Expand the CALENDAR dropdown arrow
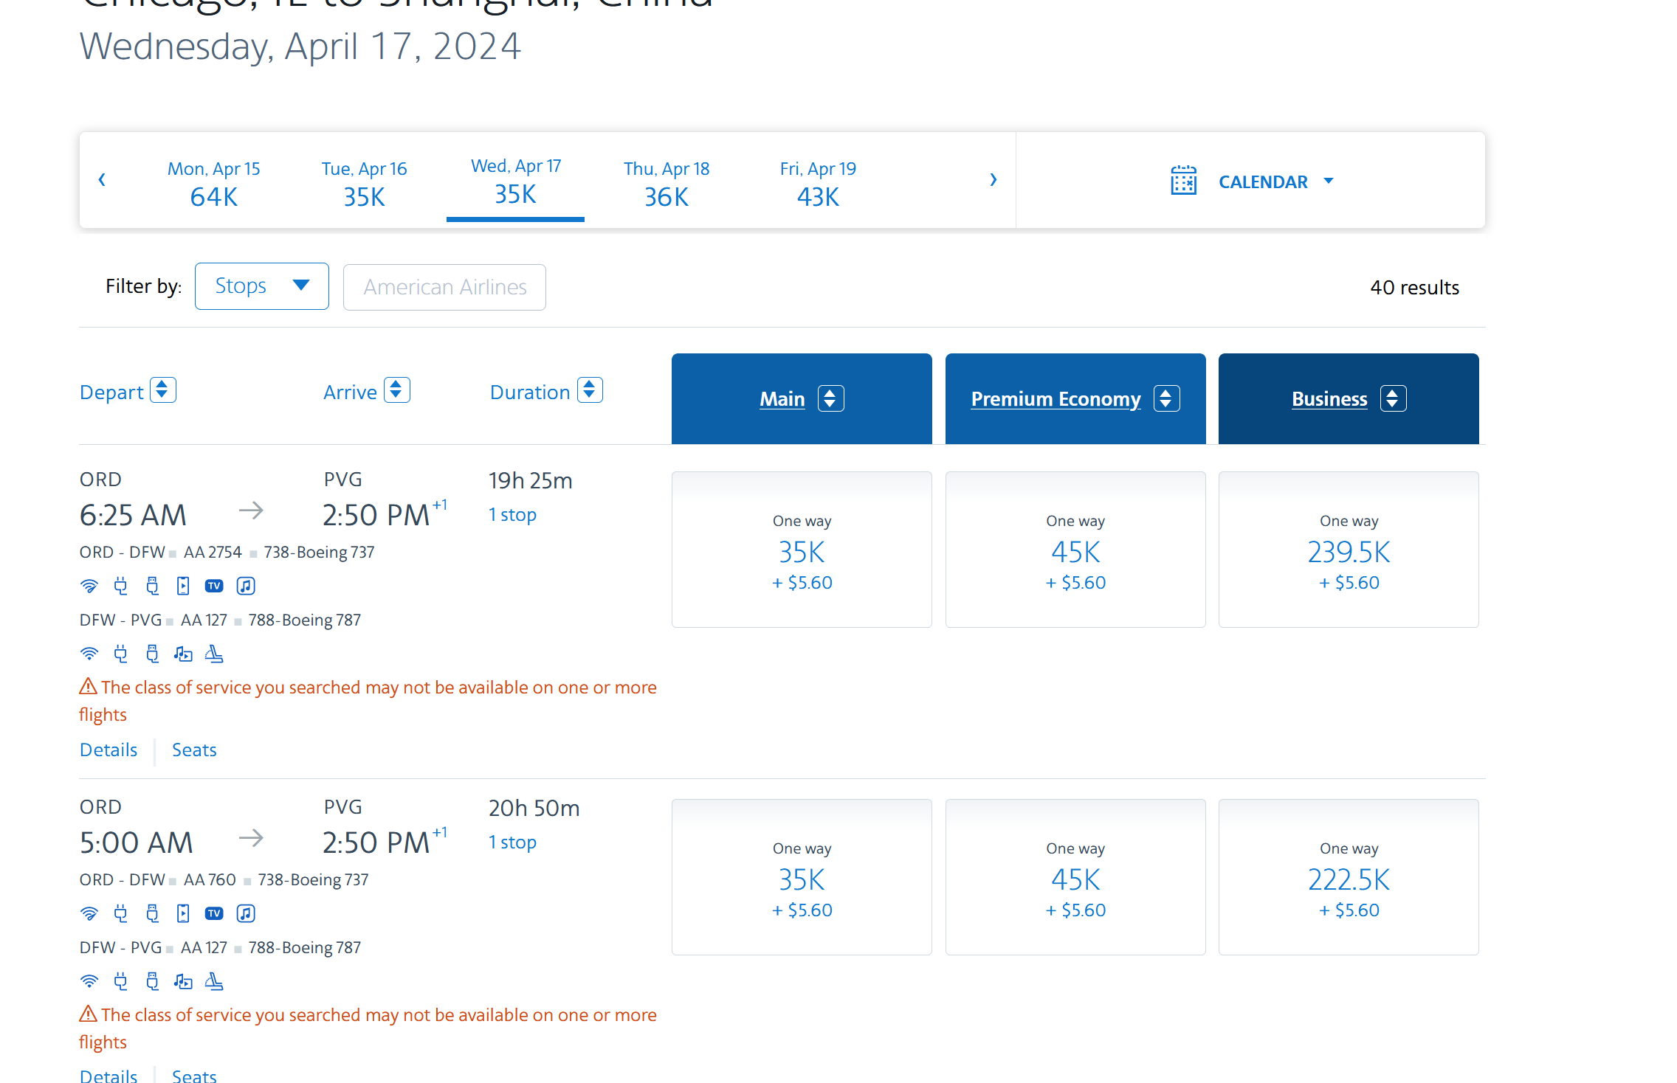The height and width of the screenshot is (1083, 1677). click(1329, 181)
